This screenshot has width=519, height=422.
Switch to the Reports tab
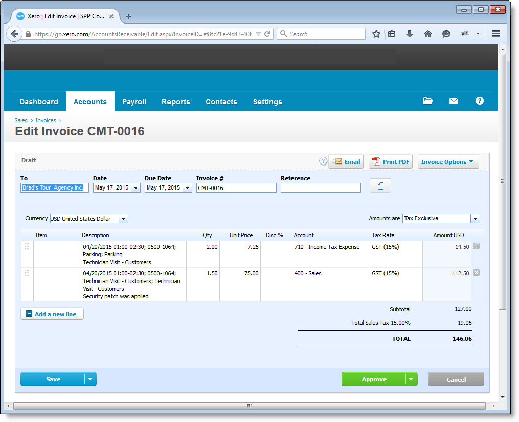176,102
